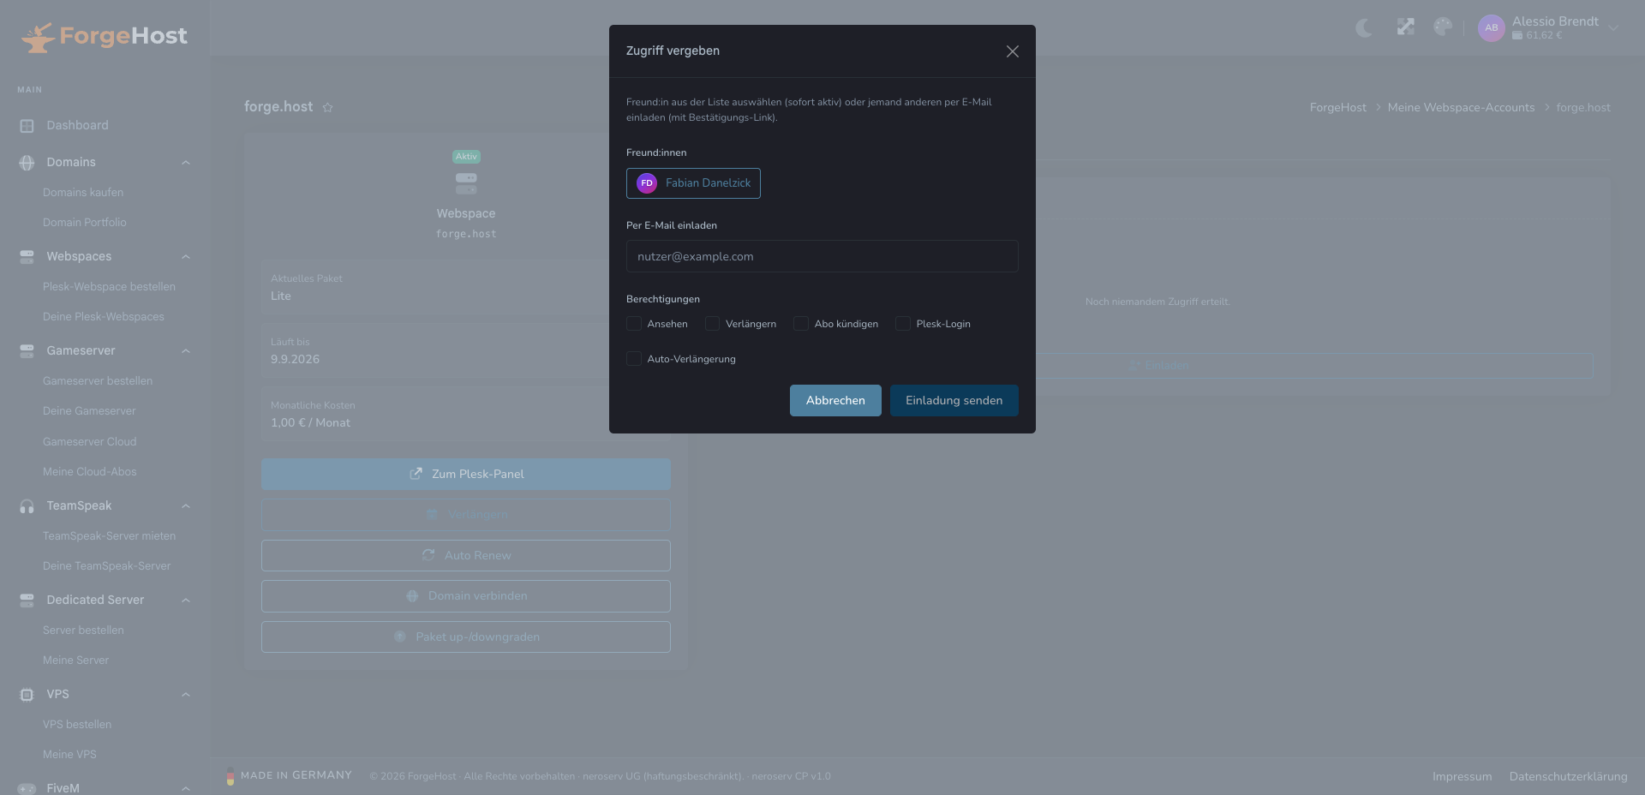Click the Verlängern button under Plesk-Panel
Screen dimensions: 1645x795
tap(466, 515)
